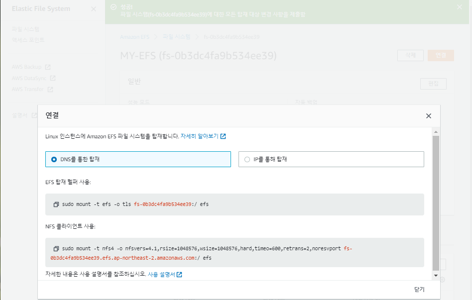Open 설명서 sidebar link

[24, 115]
